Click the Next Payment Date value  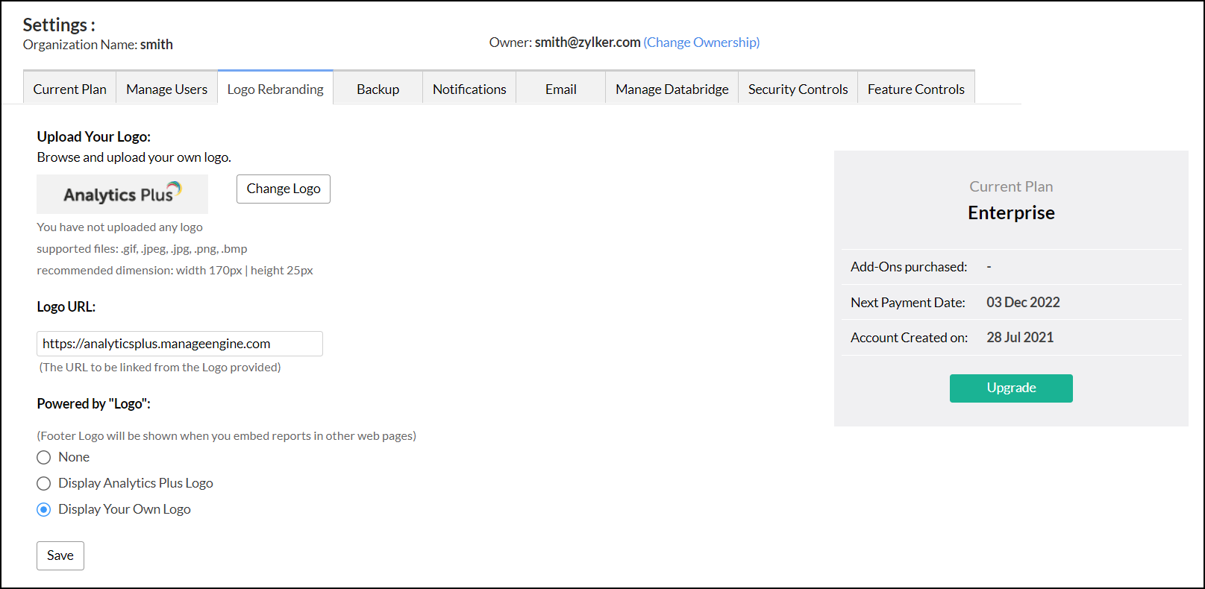coord(1023,302)
